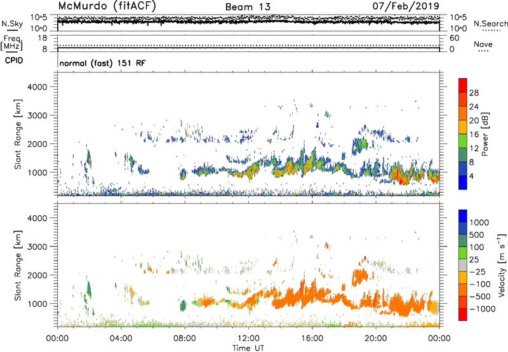Click the 'Power [dB]' colorbar title
This screenshot has height=352, width=508.
tap(485, 134)
